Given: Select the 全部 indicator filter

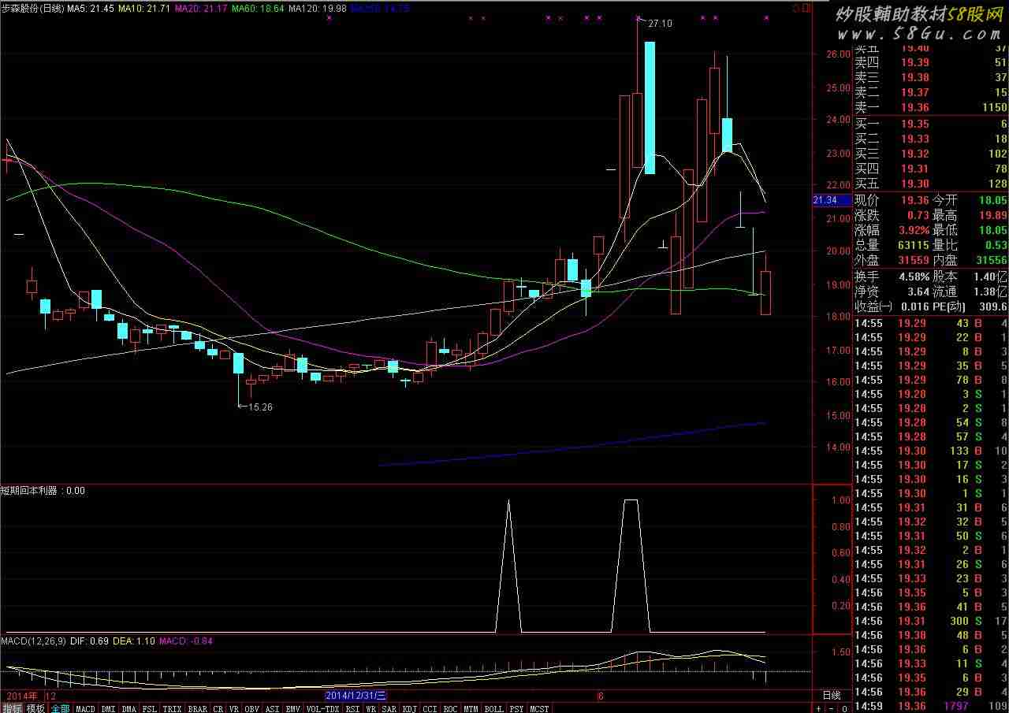Looking at the screenshot, I should point(60,708).
